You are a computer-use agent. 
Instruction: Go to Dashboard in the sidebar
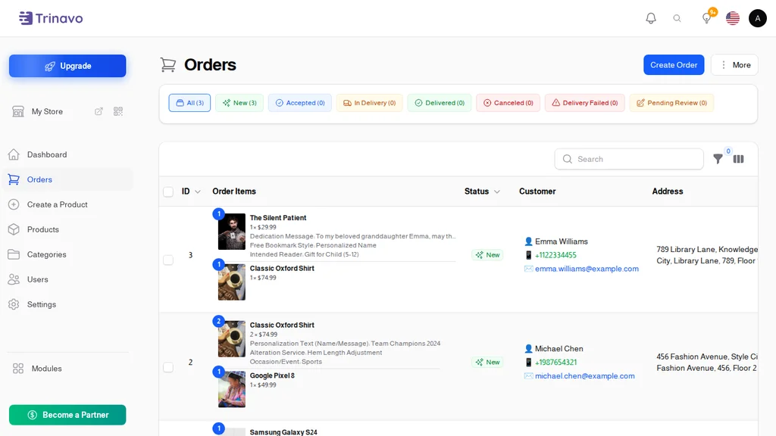67,154
